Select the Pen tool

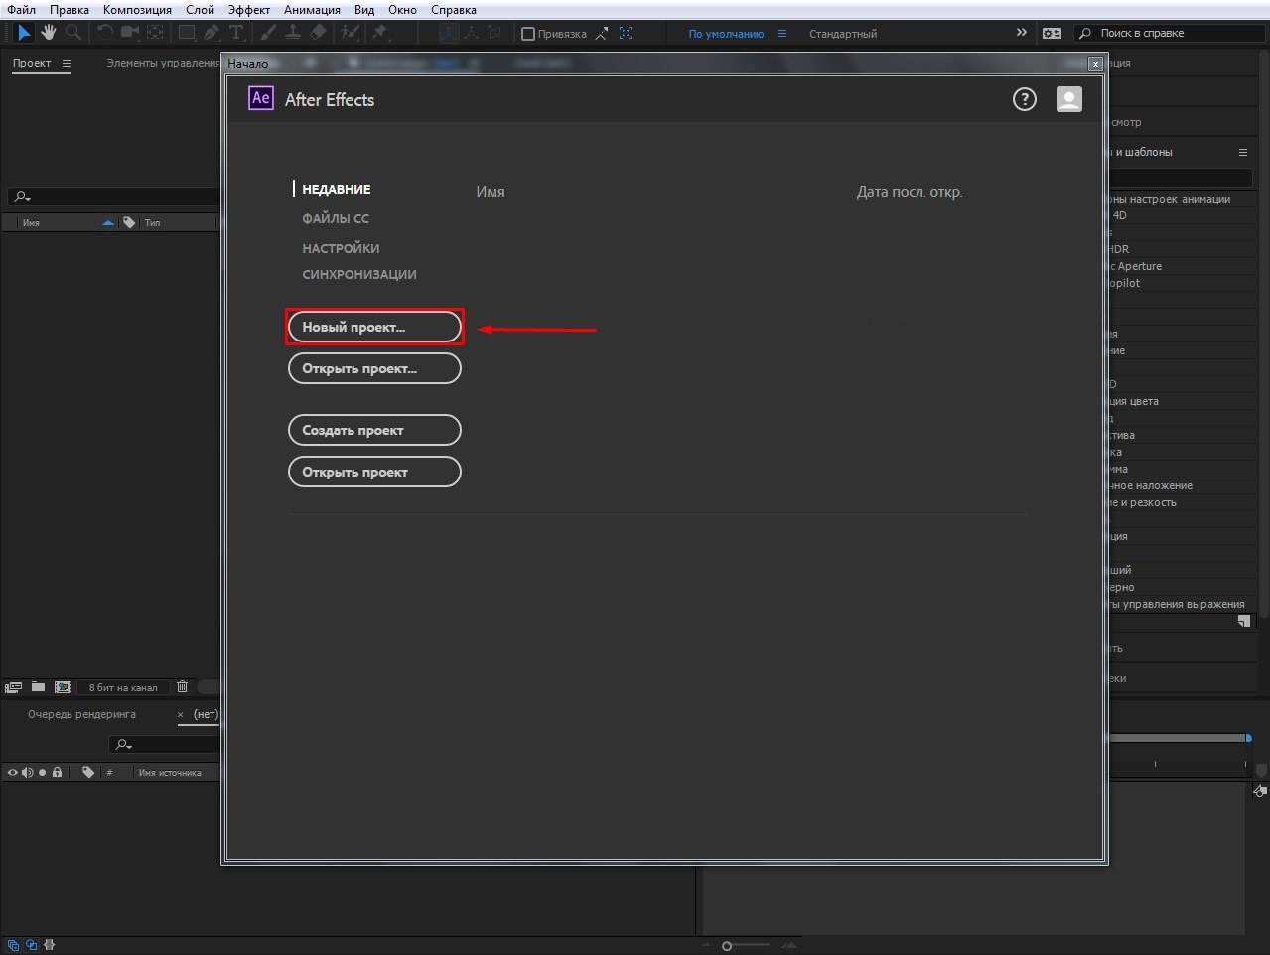pyautogui.click(x=212, y=33)
